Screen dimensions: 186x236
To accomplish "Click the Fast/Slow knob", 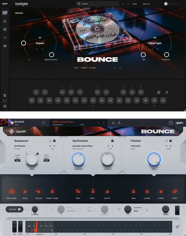I will 107,159.
